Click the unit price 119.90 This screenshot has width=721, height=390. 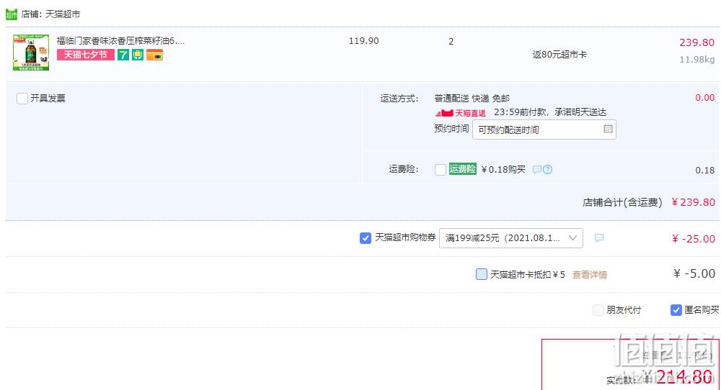[363, 41]
